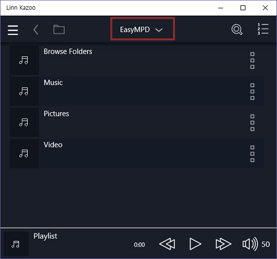Click the Playlist label in the player bar
The width and height of the screenshot is (277, 259).
[45, 237]
